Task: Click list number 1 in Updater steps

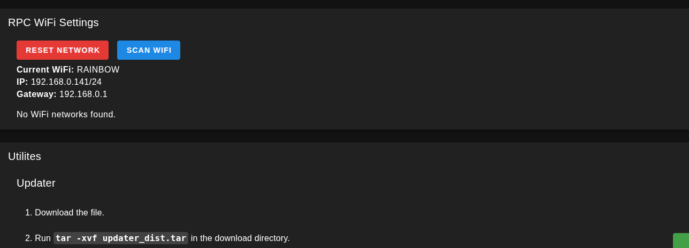Action: [x=28, y=213]
